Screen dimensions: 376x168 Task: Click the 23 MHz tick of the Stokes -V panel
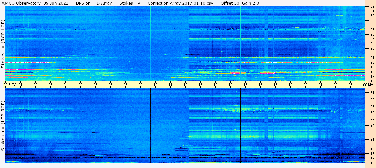(372, 48)
